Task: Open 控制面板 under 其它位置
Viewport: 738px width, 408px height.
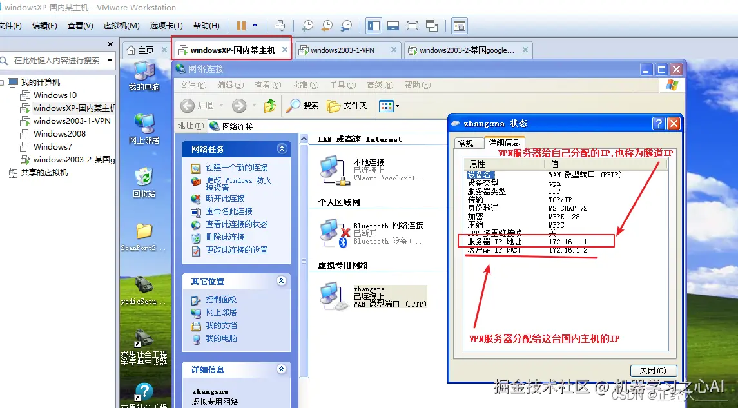Action: coord(221,299)
